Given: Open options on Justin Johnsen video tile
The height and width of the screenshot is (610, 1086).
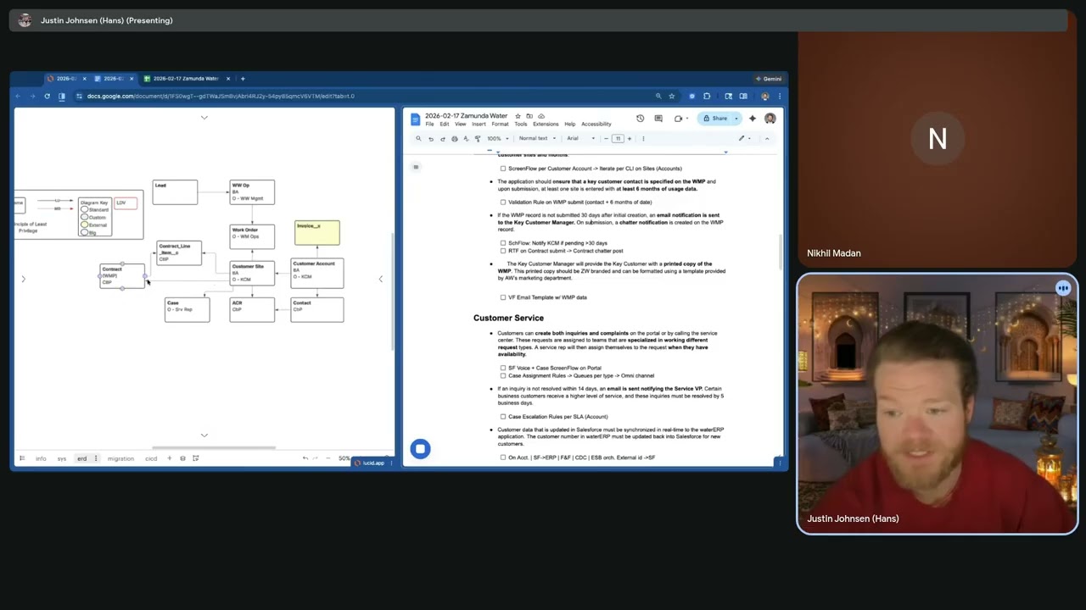Looking at the screenshot, I should point(1063,288).
